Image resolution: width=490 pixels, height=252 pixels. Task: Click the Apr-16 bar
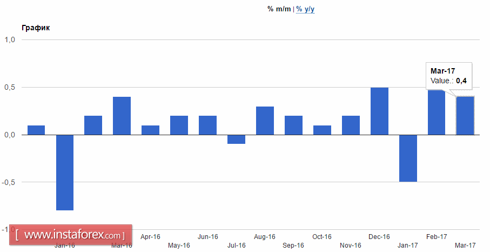[x=150, y=130]
